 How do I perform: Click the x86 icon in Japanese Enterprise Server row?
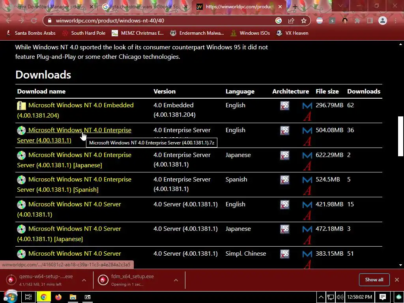(285, 155)
